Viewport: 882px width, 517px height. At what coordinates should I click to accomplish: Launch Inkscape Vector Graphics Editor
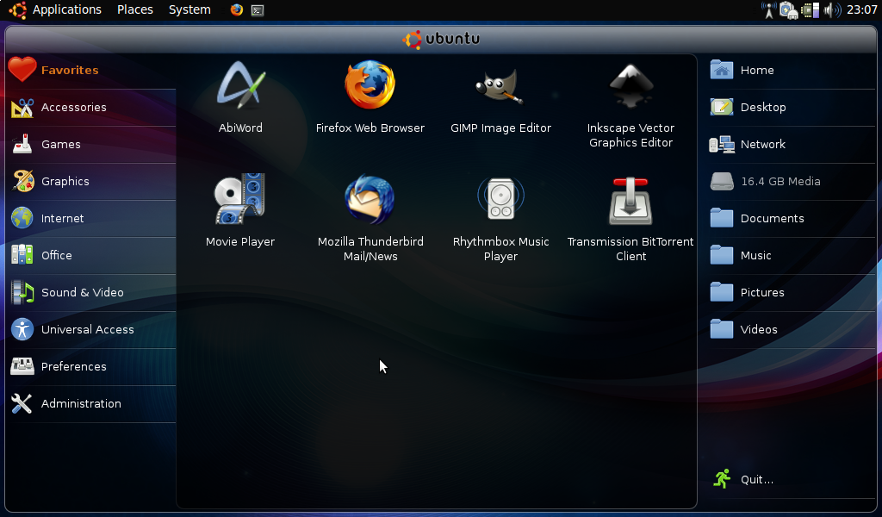point(630,104)
